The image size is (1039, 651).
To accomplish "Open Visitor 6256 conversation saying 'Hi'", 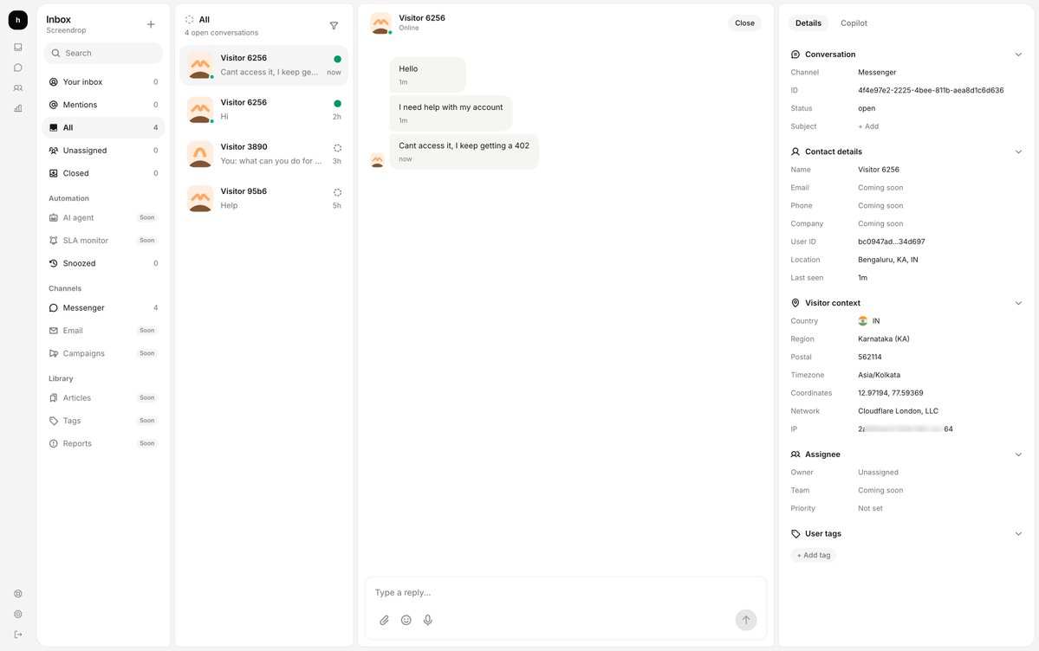I will (x=263, y=110).
